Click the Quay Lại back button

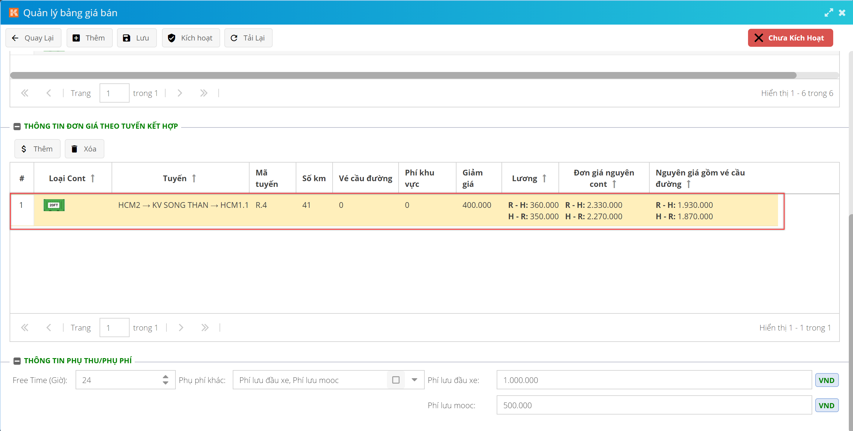33,38
